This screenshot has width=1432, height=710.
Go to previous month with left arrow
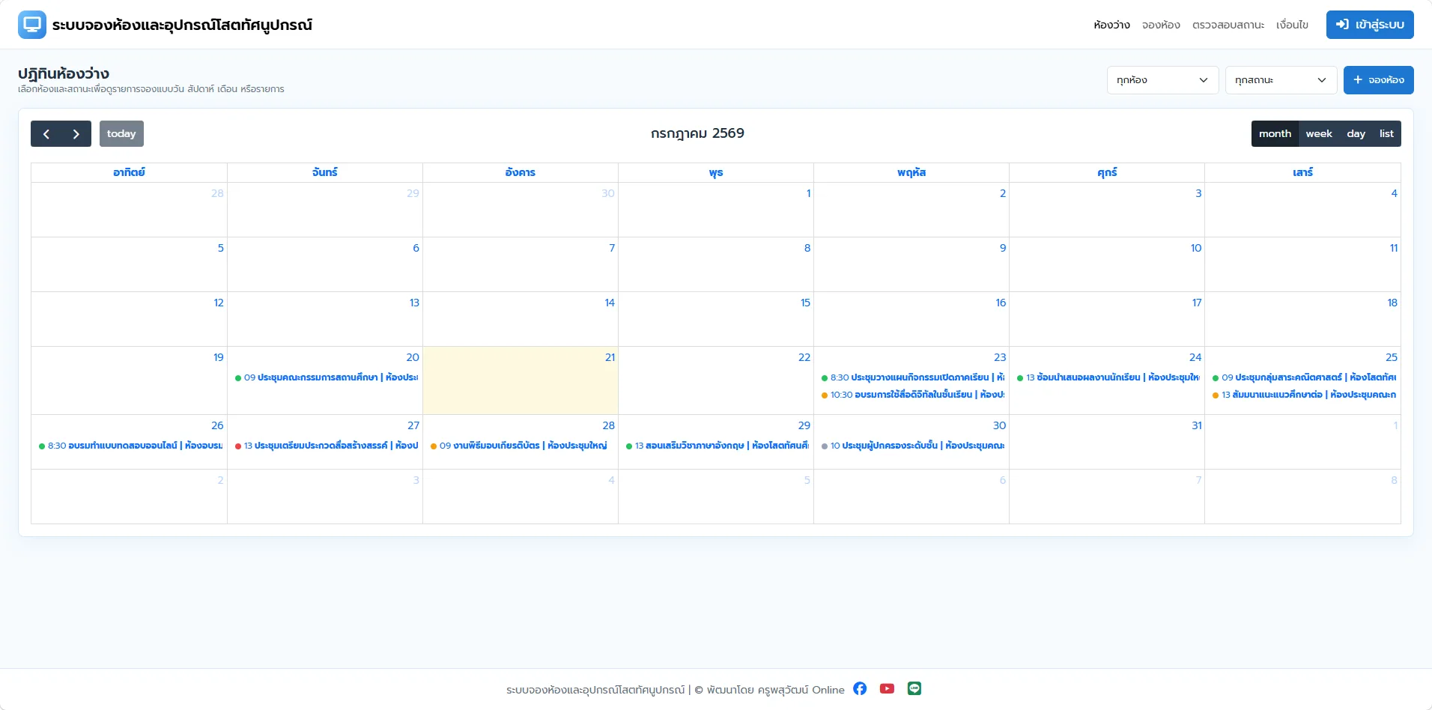pyautogui.click(x=46, y=134)
